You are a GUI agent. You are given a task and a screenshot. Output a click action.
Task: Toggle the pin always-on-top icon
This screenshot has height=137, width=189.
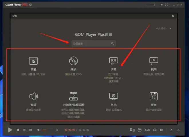(x=162, y=5)
